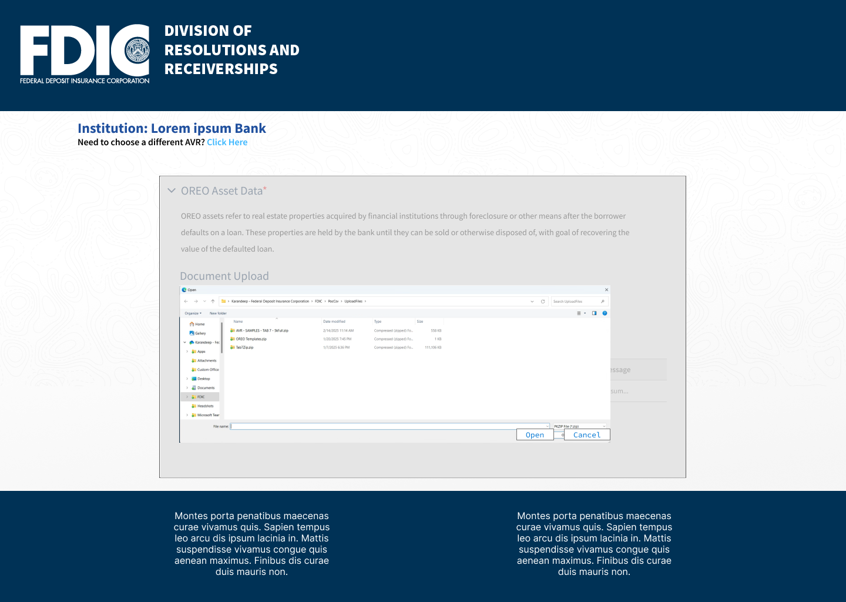Click the '111,106 KB' size cell
This screenshot has height=602, width=846.
pos(433,347)
